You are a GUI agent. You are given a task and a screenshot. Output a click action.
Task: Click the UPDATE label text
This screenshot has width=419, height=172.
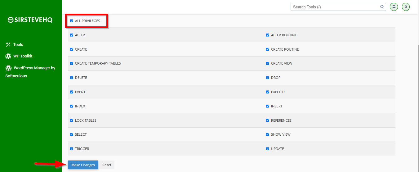278,149
